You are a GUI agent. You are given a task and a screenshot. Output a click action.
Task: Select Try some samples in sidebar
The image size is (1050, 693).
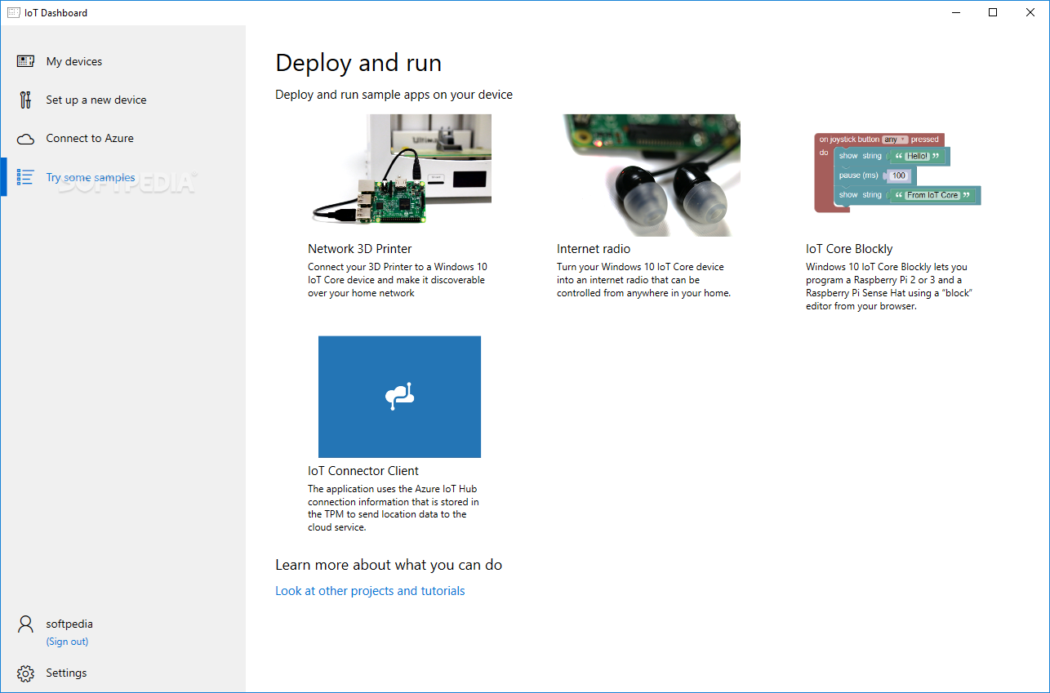pyautogui.click(x=123, y=177)
